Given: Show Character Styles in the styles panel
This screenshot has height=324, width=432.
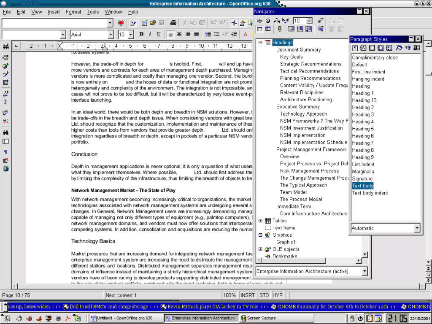Looking at the screenshot, I should [x=363, y=48].
